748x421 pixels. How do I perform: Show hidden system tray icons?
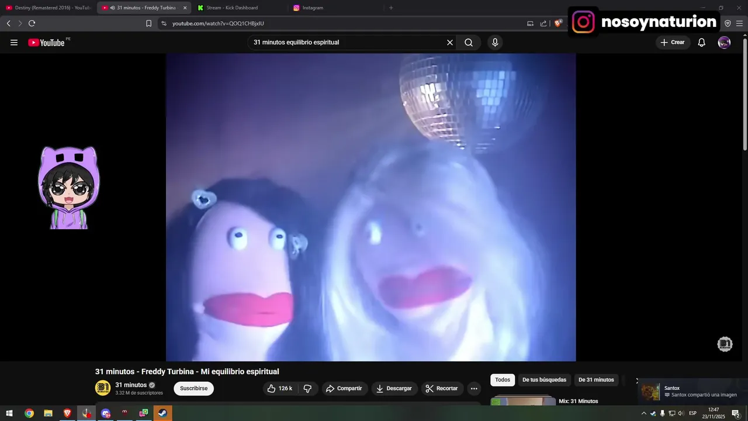(644, 413)
